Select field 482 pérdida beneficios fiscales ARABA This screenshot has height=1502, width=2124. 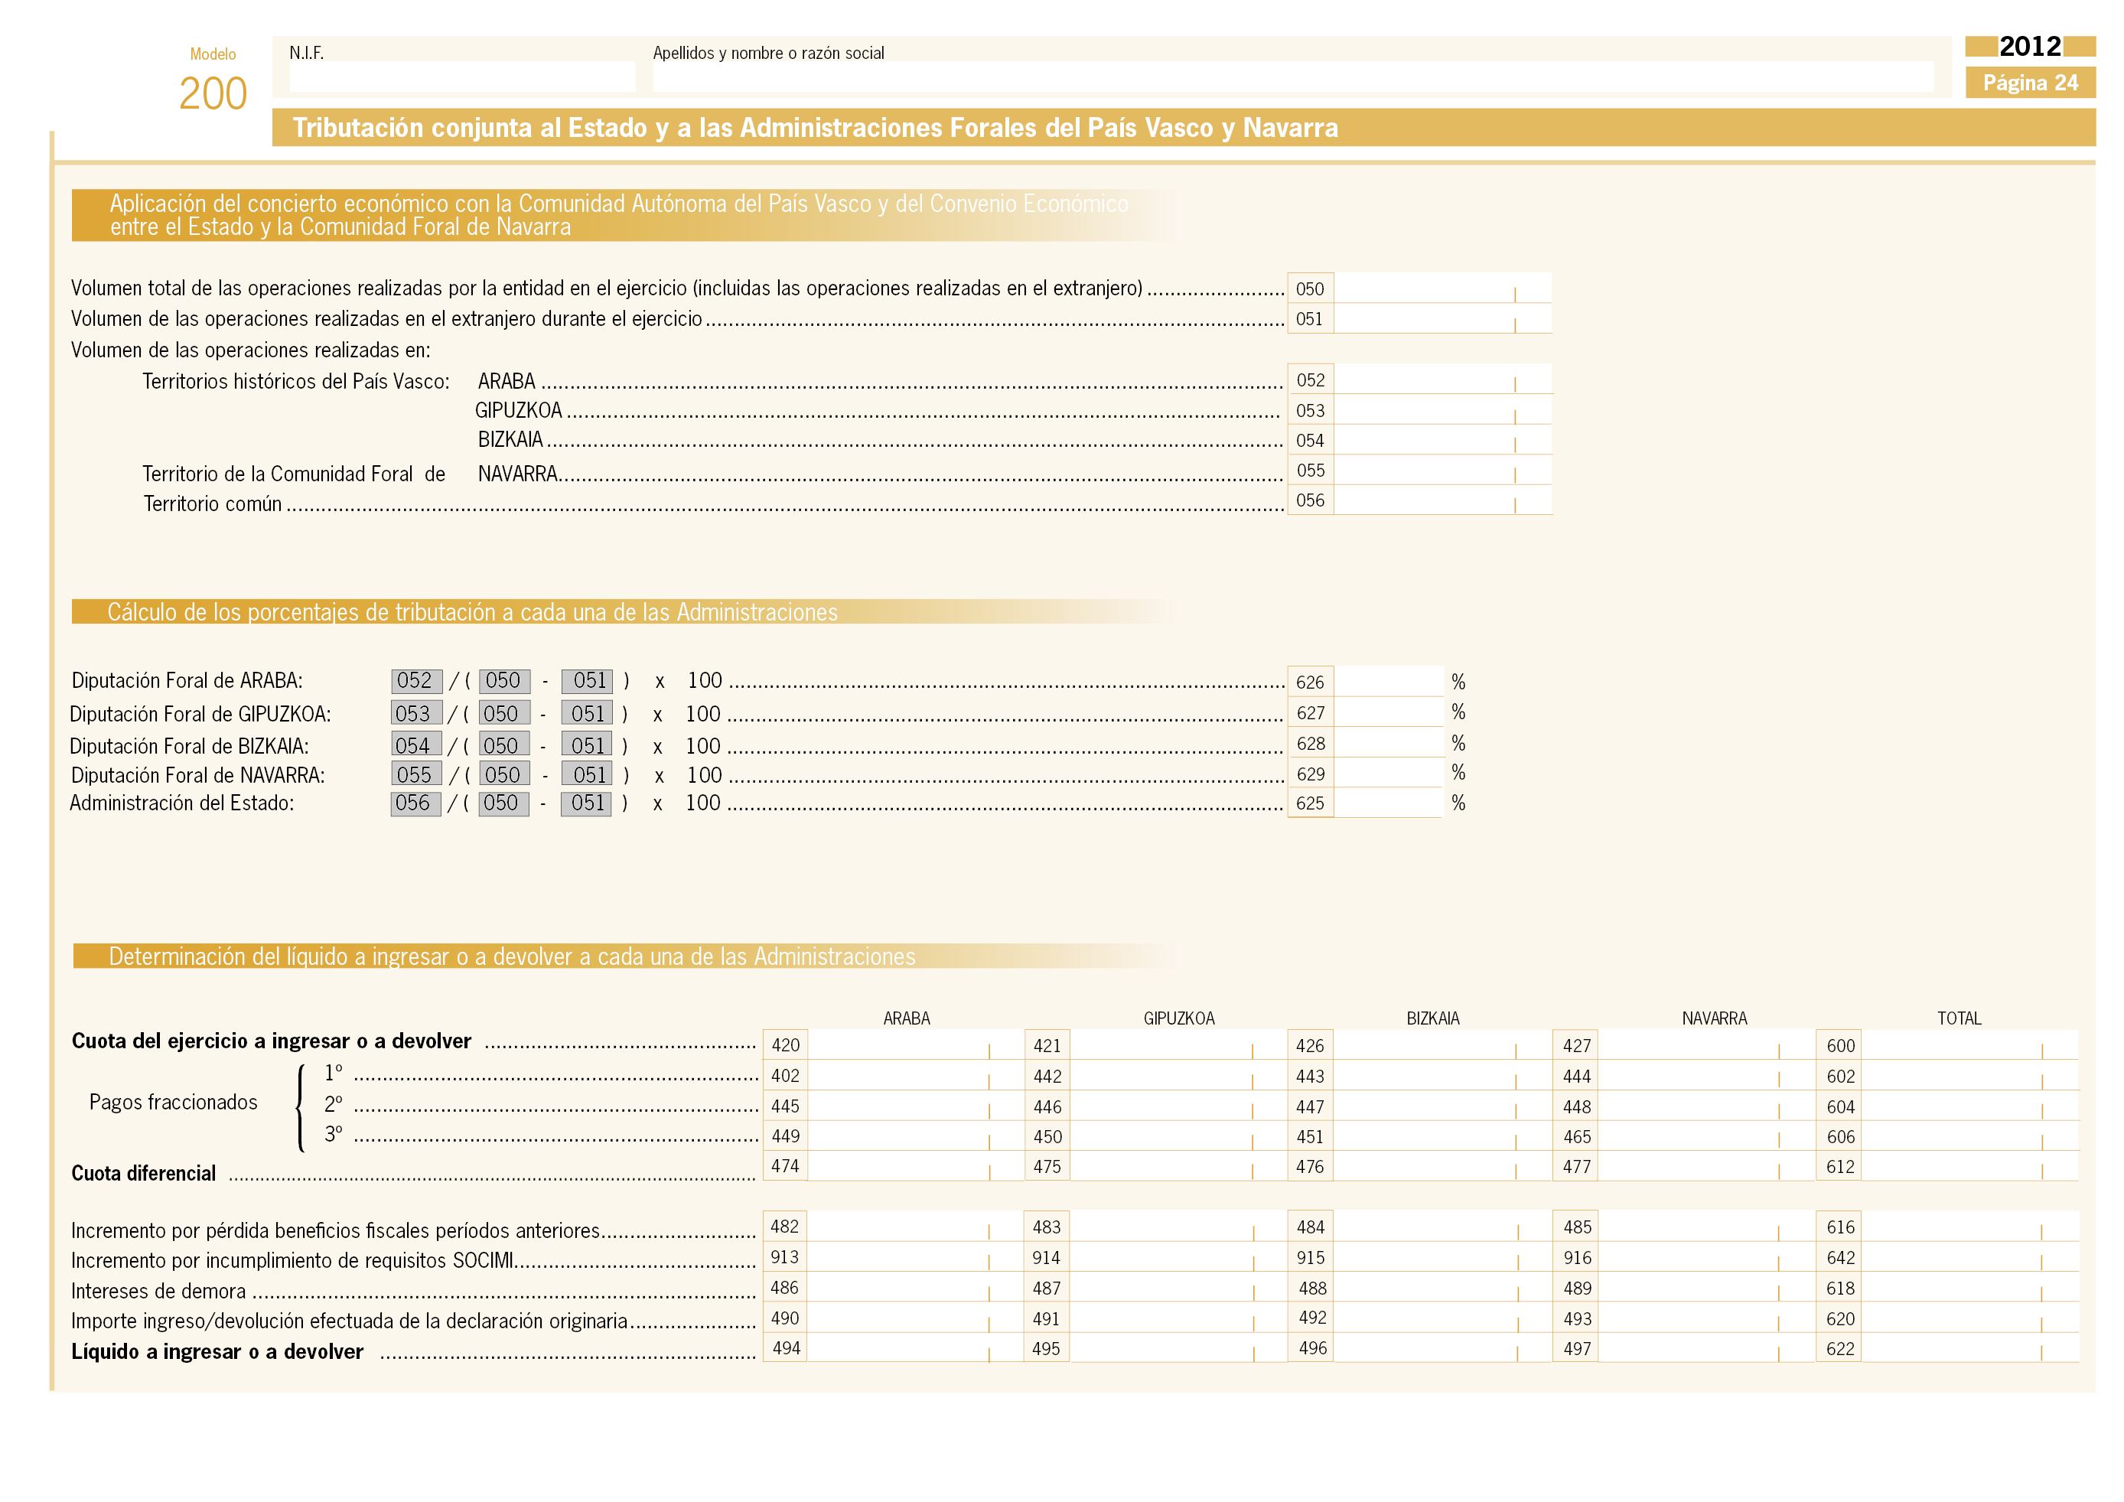(x=915, y=1227)
